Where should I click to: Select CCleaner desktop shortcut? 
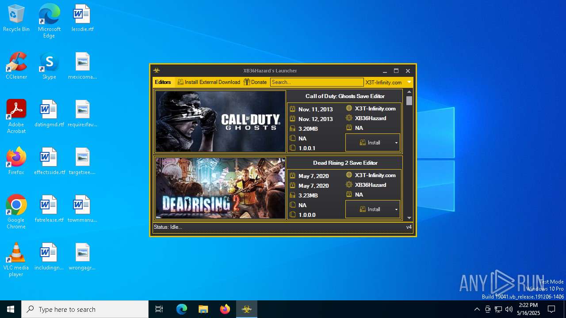coord(16,66)
